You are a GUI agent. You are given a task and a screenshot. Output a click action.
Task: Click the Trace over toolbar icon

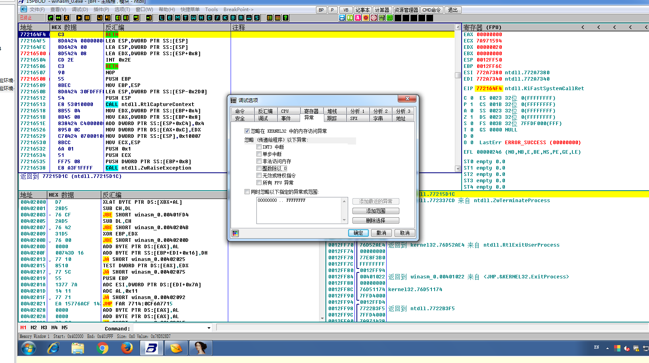126,18
